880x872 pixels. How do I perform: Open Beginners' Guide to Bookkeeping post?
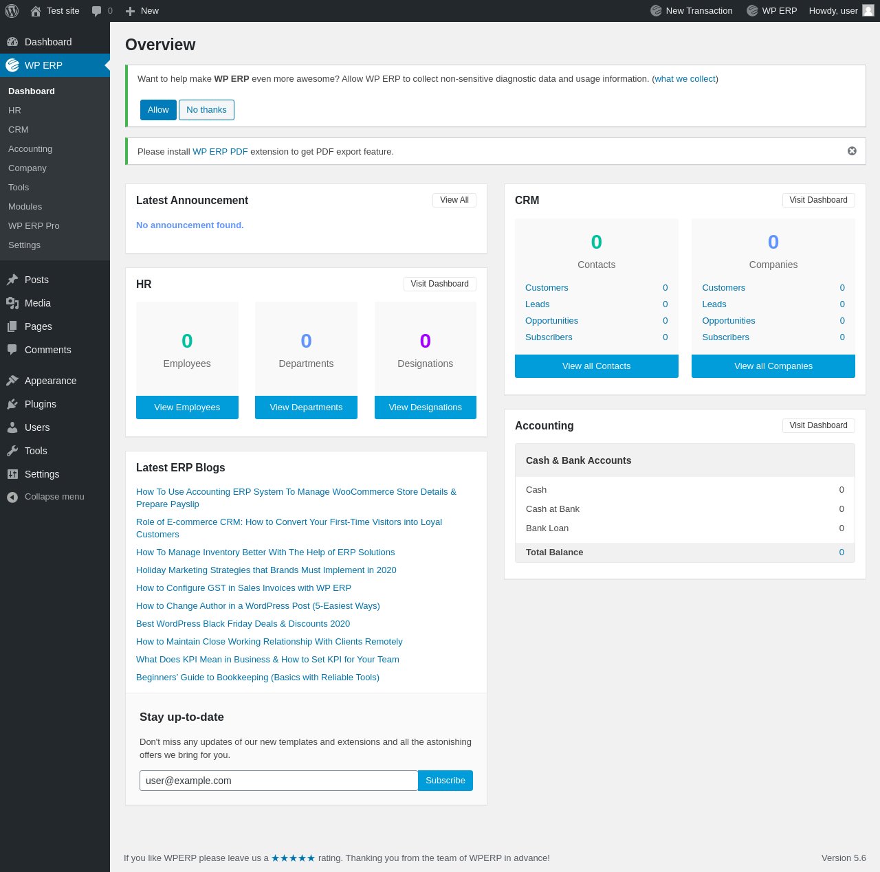click(258, 678)
